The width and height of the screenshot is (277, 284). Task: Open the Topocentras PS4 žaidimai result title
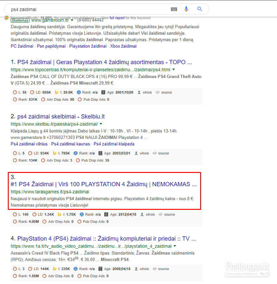(x=105, y=62)
